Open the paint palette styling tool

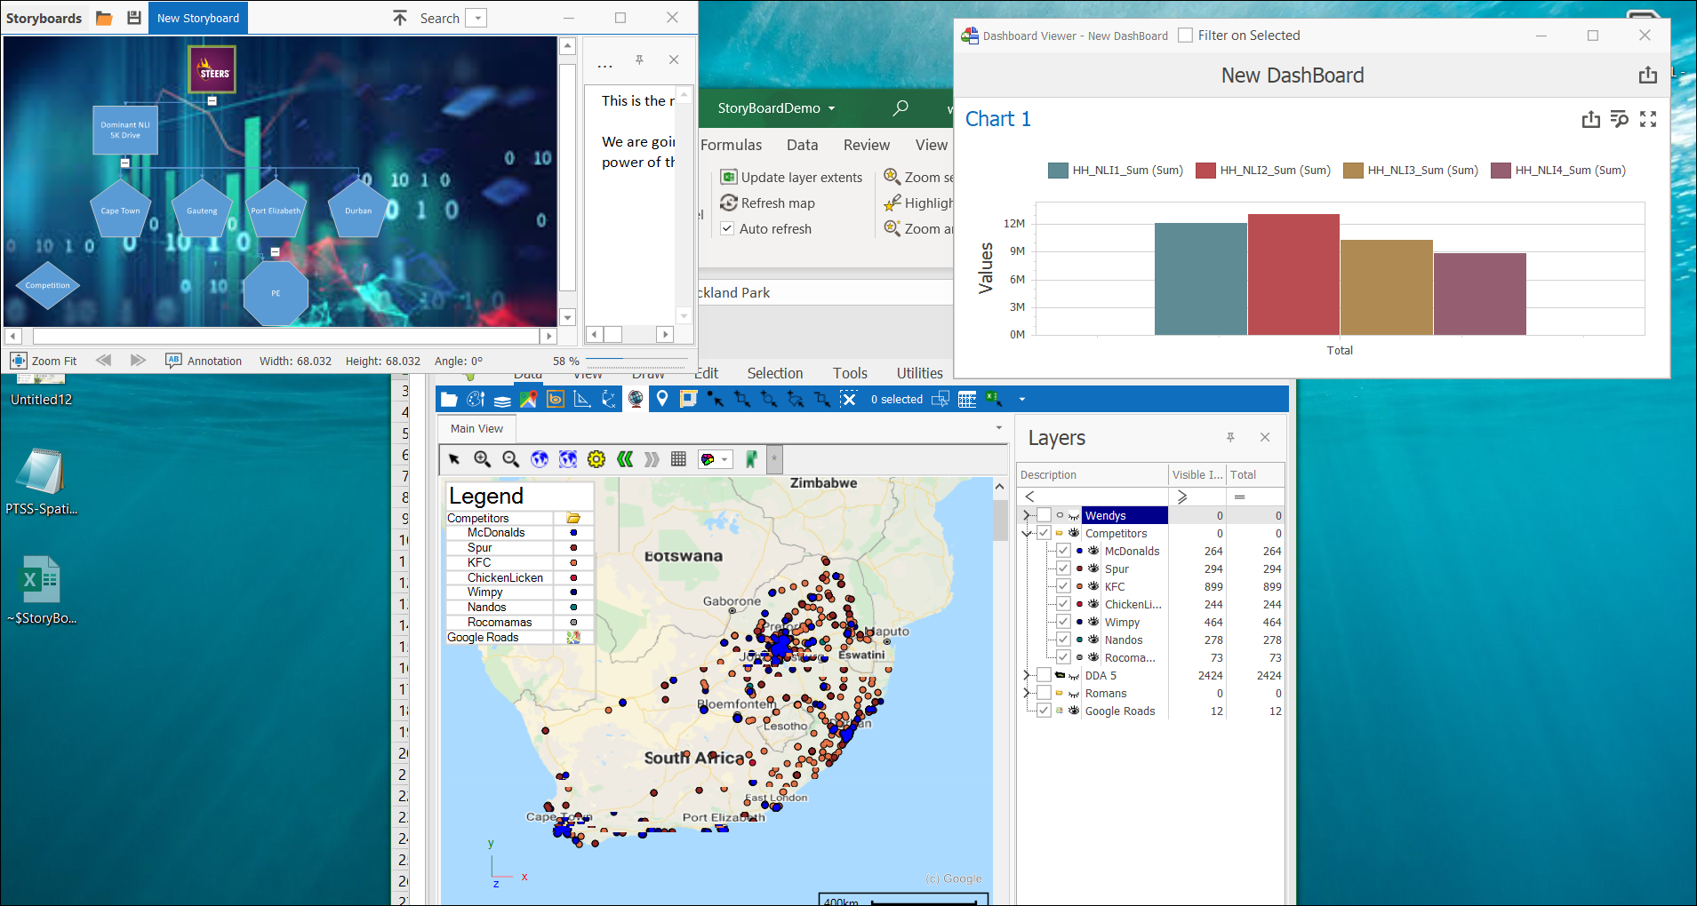coord(476,400)
